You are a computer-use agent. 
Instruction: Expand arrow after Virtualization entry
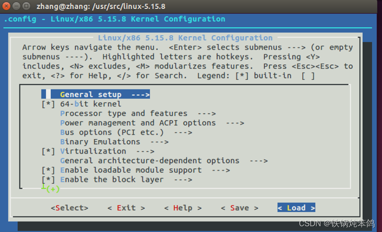(145, 151)
